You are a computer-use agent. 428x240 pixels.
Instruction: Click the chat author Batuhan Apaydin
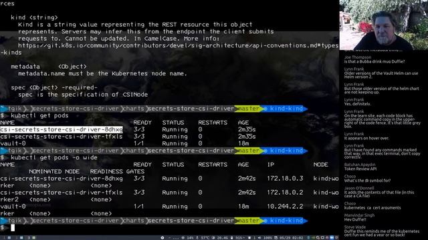(360, 165)
